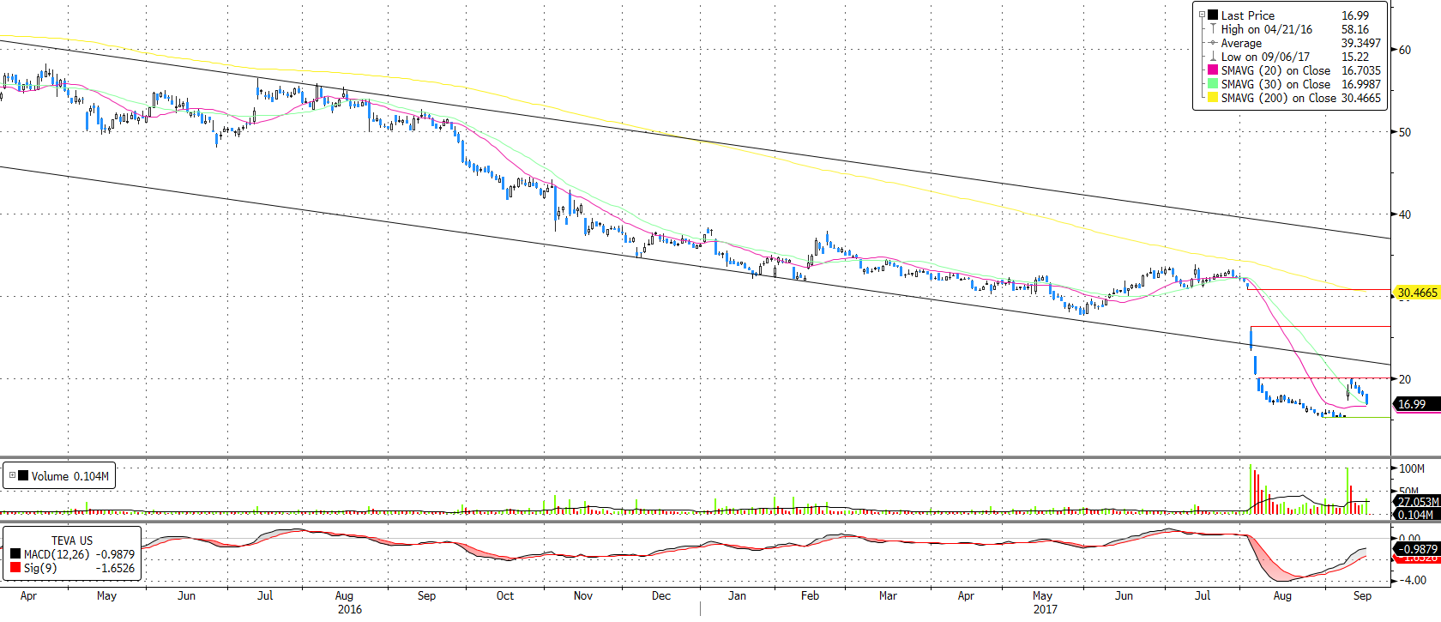Screen dimensions: 1441x622
Task: Click the 'Dec' month label on time axis
Action: [661, 595]
